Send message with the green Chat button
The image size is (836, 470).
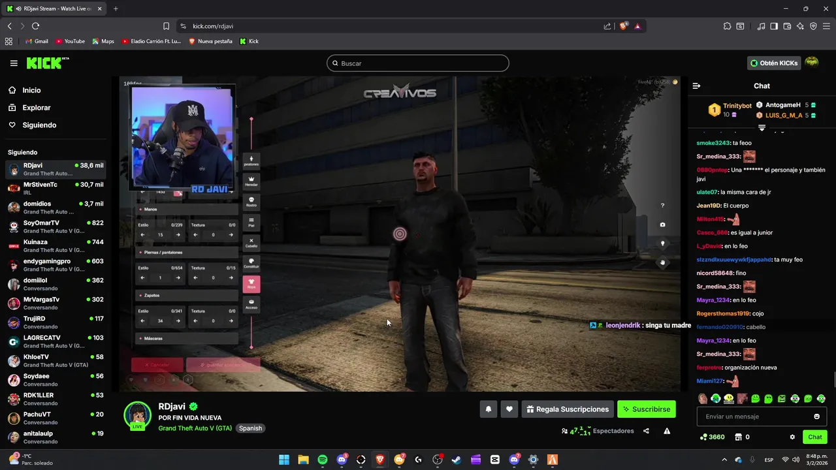pos(815,437)
